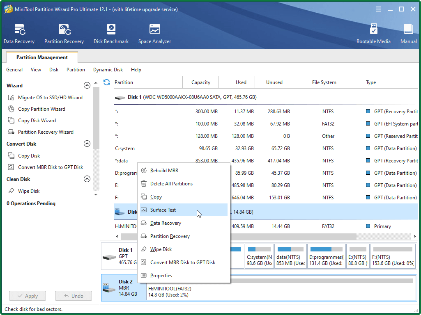The width and height of the screenshot is (421, 315).
Task: Sort by the Capacity column header
Action: point(200,82)
